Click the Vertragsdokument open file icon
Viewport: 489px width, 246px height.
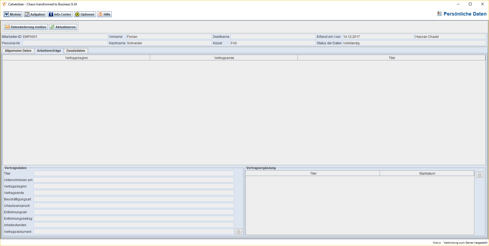pos(238,232)
